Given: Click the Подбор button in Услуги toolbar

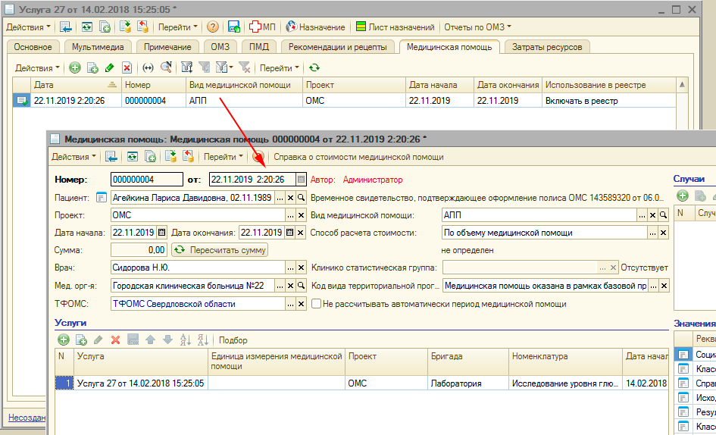Looking at the screenshot, I should point(233,340).
